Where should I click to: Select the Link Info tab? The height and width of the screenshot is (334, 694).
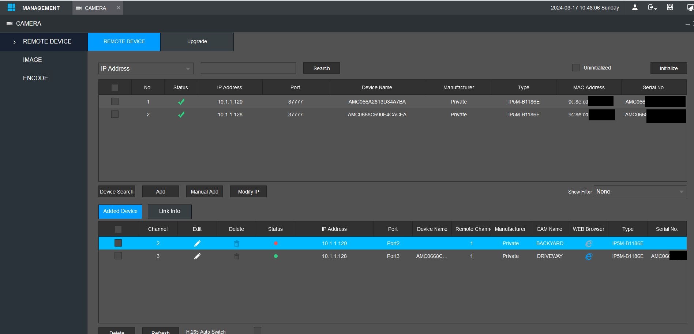coord(170,211)
